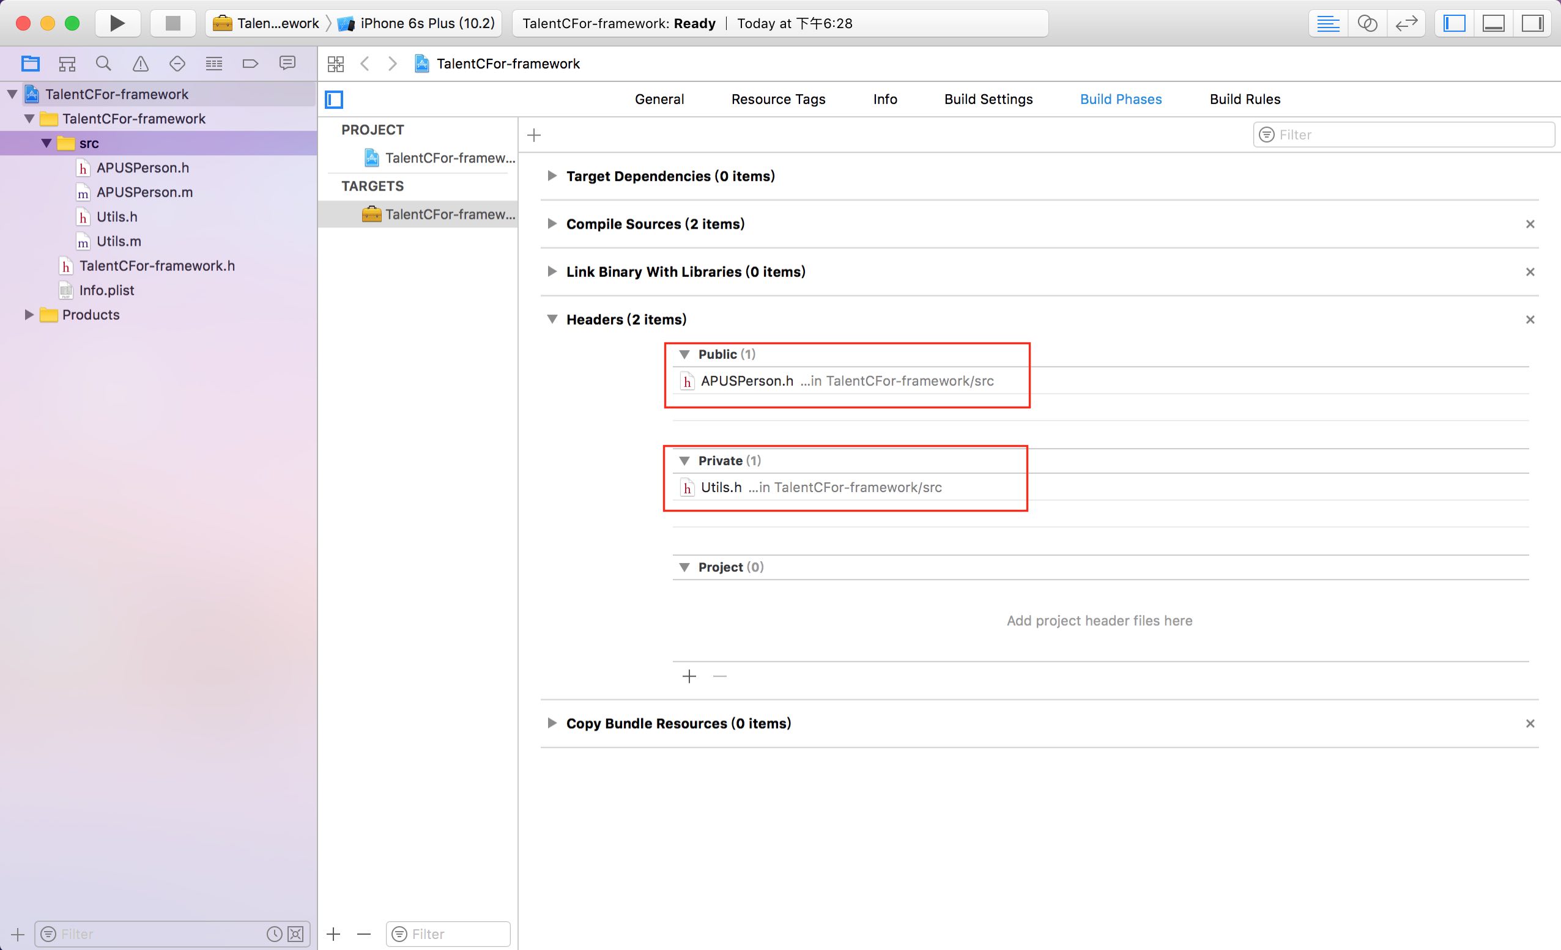
Task: Toggle the right Utilities panel visibility
Action: [x=1532, y=23]
